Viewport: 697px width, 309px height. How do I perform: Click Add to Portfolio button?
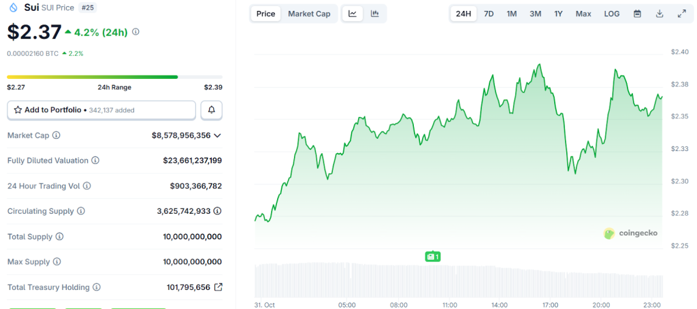coord(101,110)
